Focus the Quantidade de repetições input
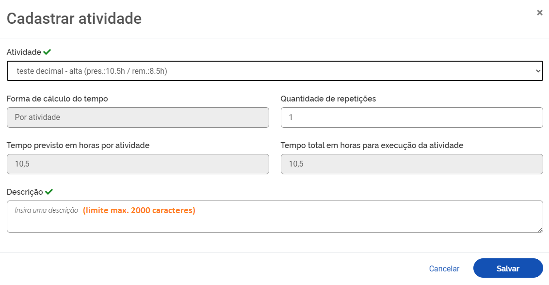549x285 pixels. (411, 117)
